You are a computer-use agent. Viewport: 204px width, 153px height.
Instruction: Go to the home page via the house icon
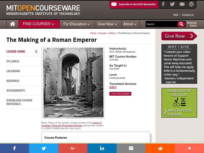(x=12, y=24)
